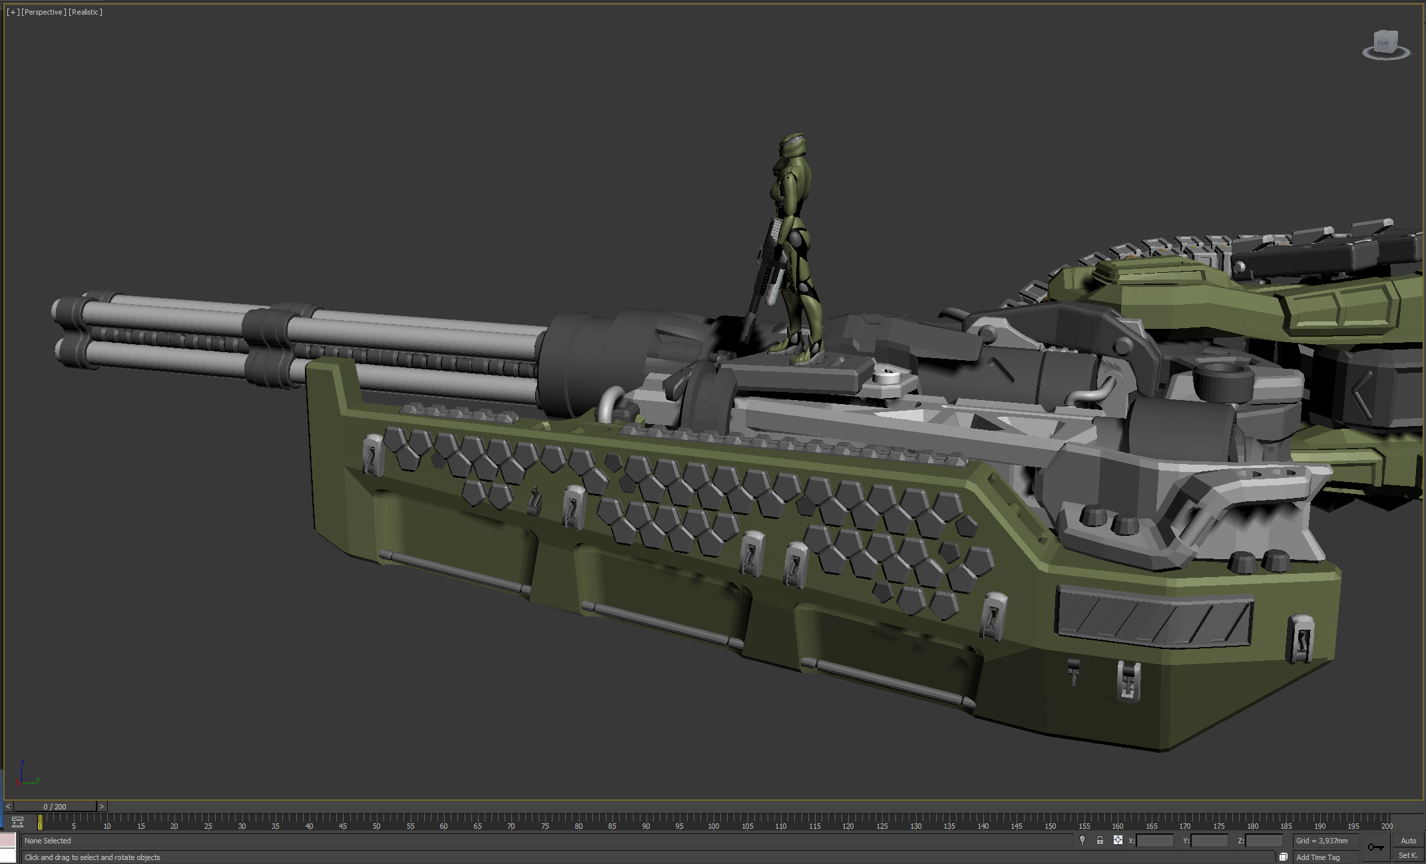Open the Perspective viewport label menu
This screenshot has height=864, width=1426.
click(x=44, y=12)
